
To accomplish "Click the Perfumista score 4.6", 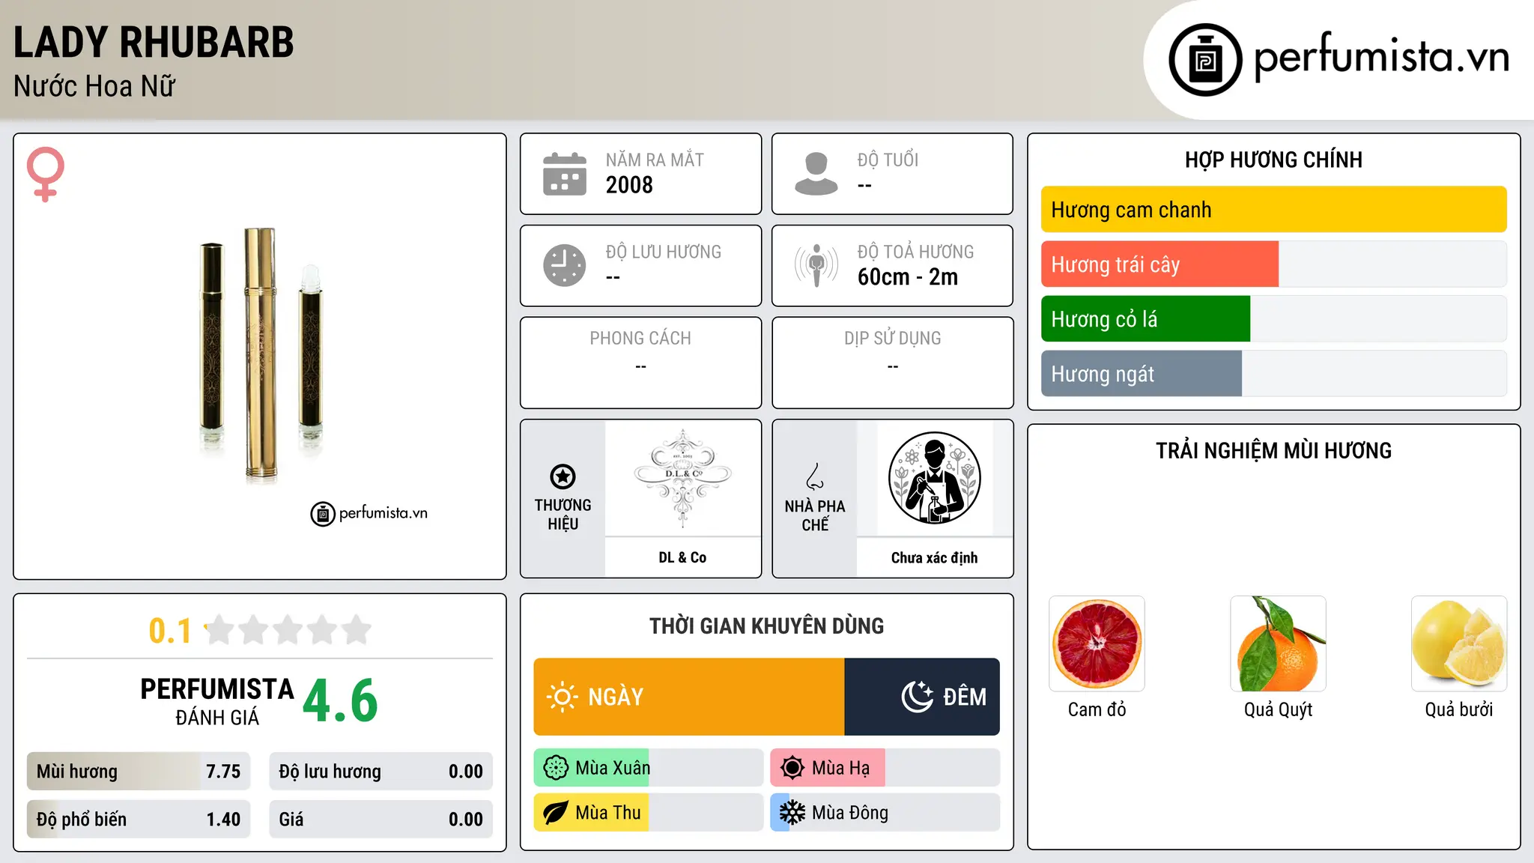I will [x=340, y=701].
